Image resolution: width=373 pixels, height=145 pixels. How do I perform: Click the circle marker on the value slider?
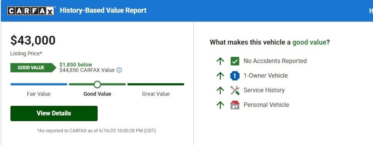coord(97,84)
